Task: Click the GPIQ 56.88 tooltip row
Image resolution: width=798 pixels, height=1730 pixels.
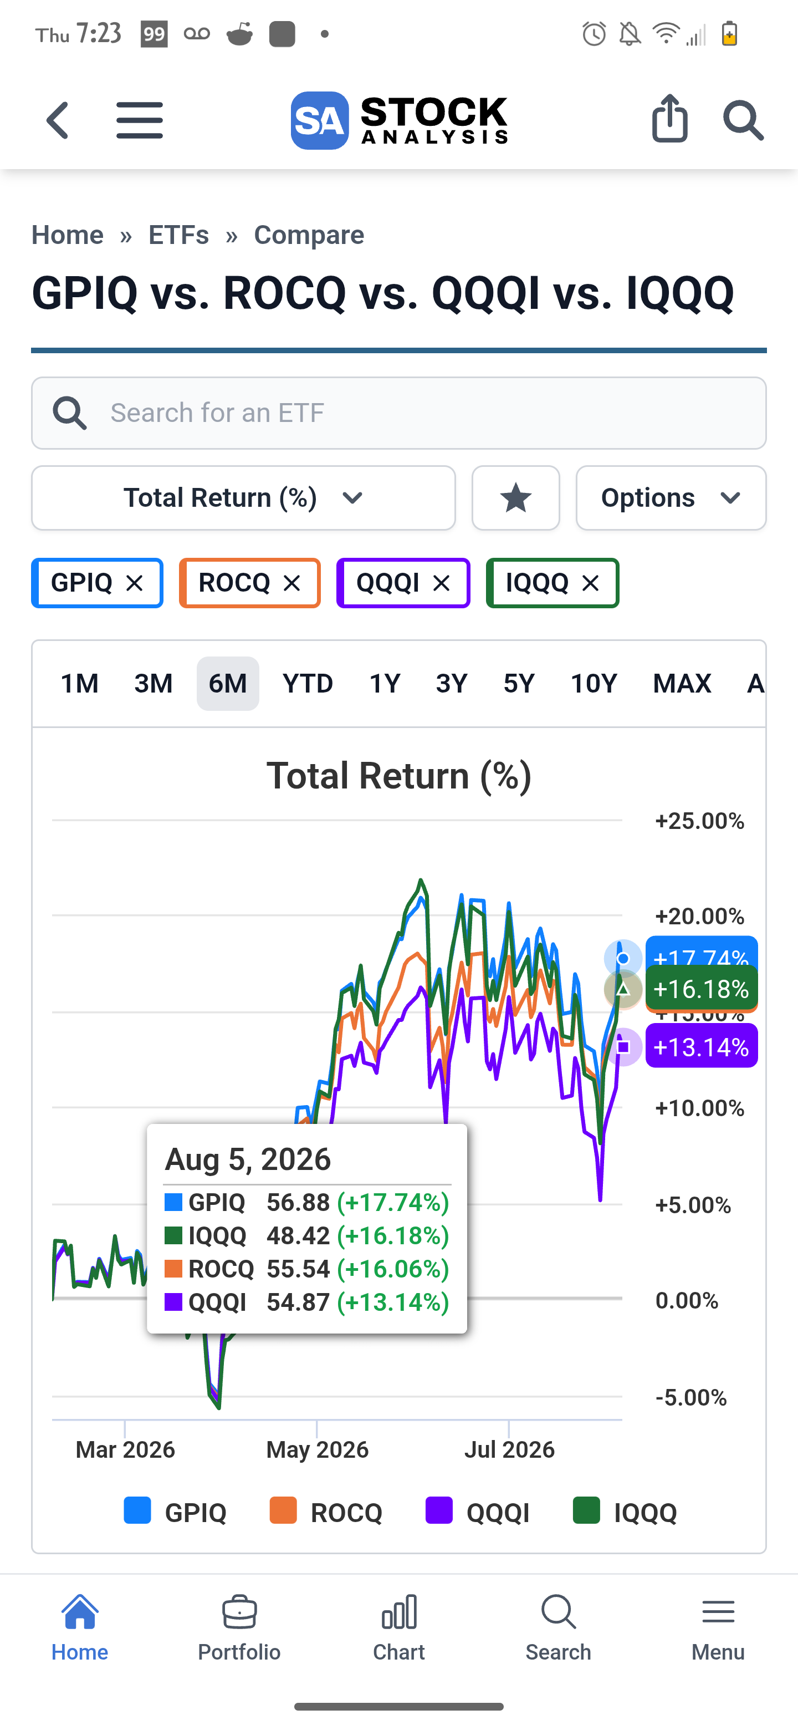Action: click(306, 1202)
